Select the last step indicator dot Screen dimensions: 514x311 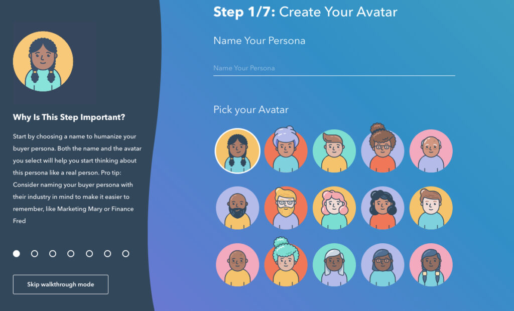(x=125, y=254)
